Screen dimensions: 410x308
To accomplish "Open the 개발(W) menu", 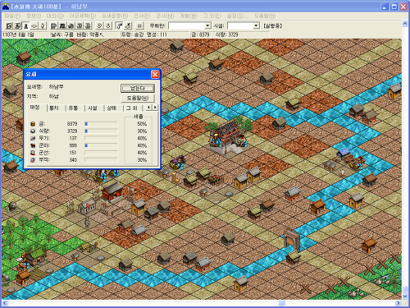I will [x=189, y=16].
